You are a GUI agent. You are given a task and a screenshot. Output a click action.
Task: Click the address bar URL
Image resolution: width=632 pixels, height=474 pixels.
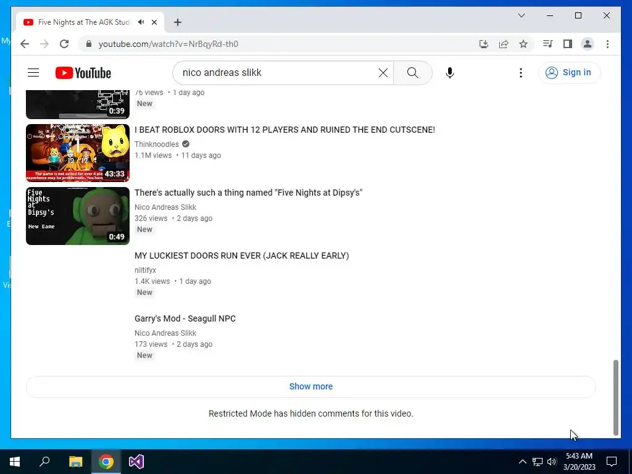(x=168, y=44)
